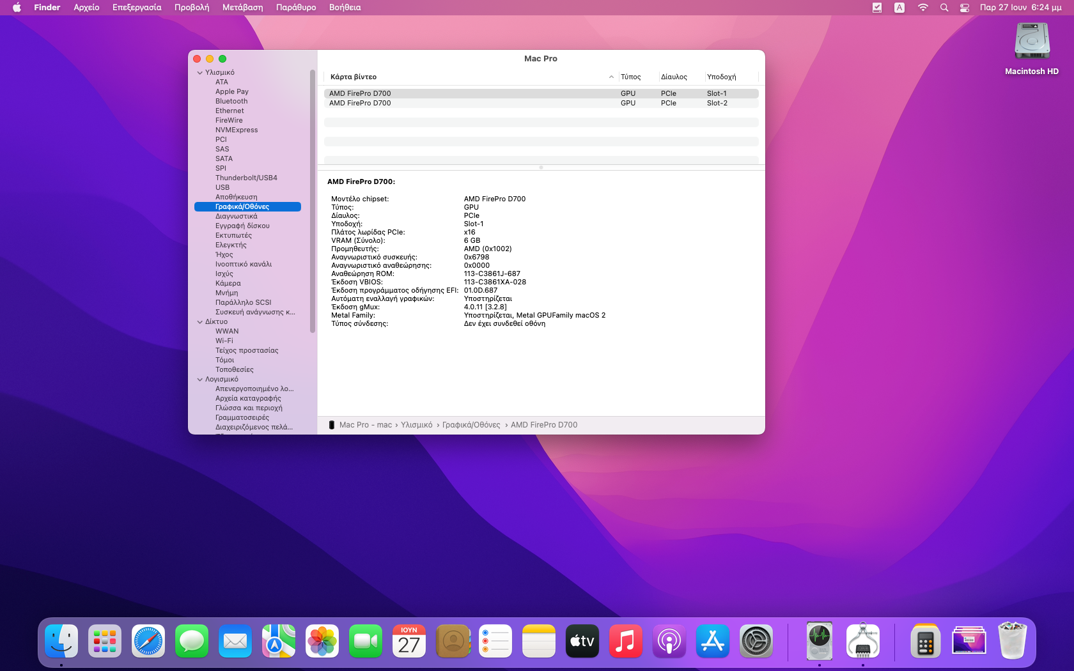Click the sidebar vertical scrollbar
Image resolution: width=1074 pixels, height=671 pixels.
pos(313,201)
